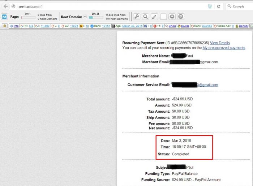253x186 pixels.
Task: Click the Search box in browser toolbar
Action: point(239,7)
